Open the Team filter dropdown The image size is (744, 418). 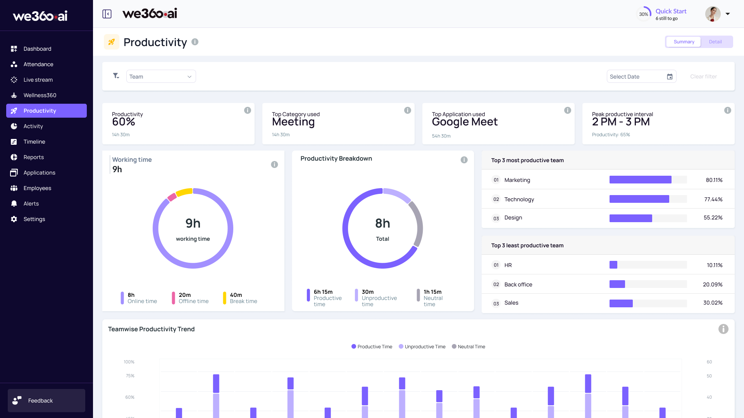click(161, 76)
